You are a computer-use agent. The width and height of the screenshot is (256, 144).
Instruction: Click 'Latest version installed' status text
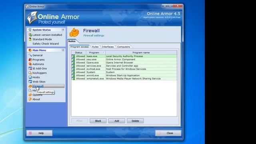(x=47, y=35)
